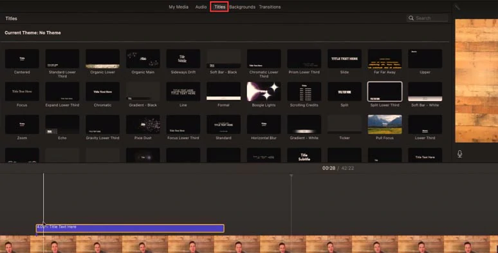498x253 pixels.
Task: Pick the Organic Lower title
Action: click(102, 59)
